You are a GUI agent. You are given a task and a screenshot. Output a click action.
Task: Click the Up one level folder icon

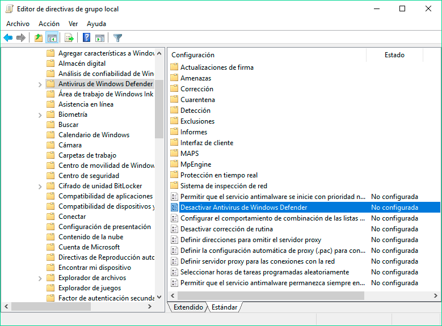[x=39, y=38]
